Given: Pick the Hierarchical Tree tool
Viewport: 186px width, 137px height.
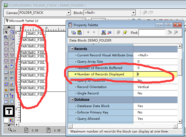Looking at the screenshot, I should [x=12, y=95].
